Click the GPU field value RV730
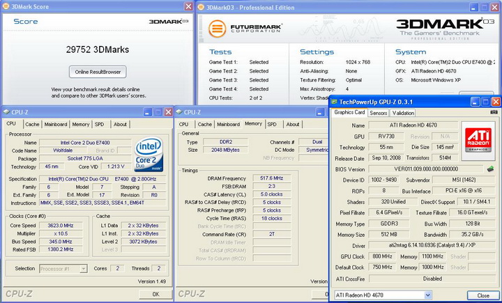Screen dimensions: 502x303 (x=386, y=137)
